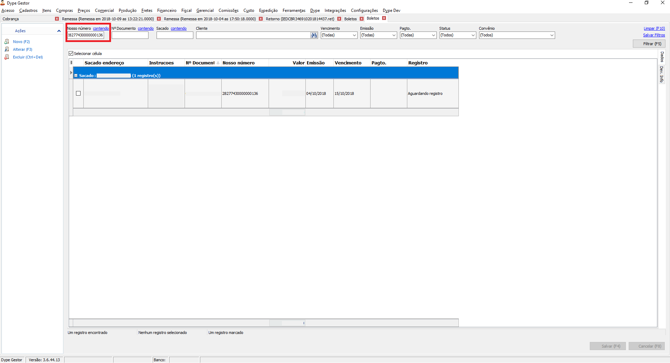This screenshot has width=670, height=363.
Task: Click Excluir (Ctrl+Del) action link
Action: click(x=28, y=57)
